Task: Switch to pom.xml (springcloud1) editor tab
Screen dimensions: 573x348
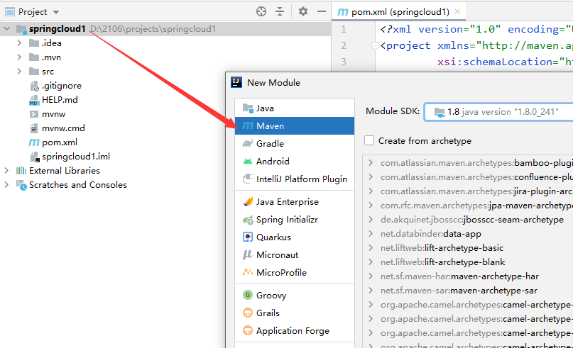Action: pos(400,12)
